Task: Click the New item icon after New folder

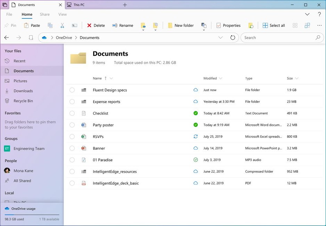Action: coord(204,25)
